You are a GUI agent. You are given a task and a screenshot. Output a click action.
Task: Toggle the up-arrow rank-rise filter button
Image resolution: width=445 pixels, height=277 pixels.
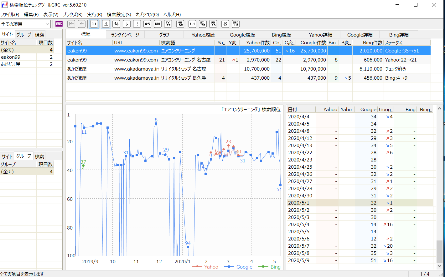[x=106, y=24]
